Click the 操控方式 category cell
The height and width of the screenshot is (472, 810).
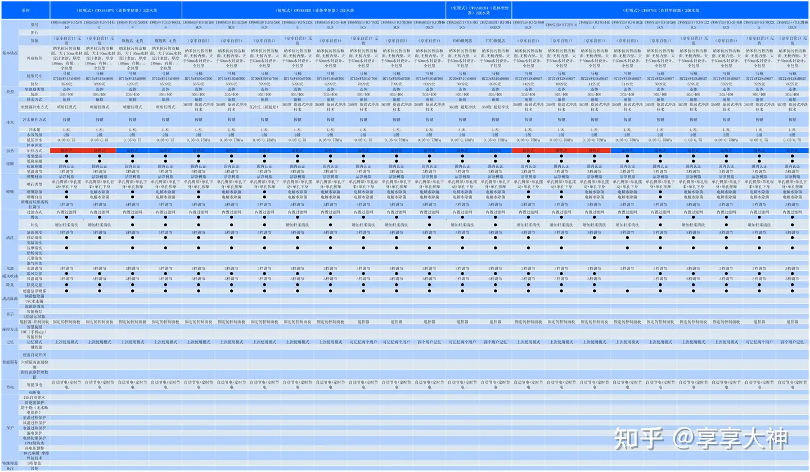click(10, 329)
